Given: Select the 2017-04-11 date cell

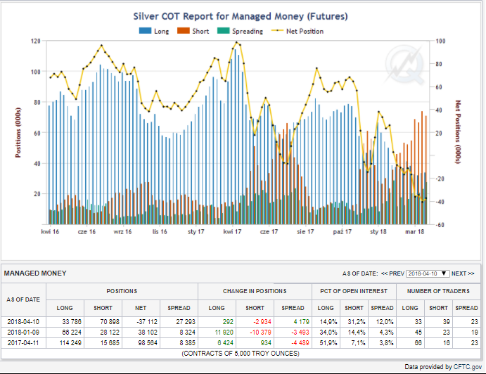Looking at the screenshot, I should (x=23, y=342).
